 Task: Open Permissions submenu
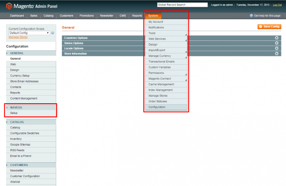click(x=166, y=73)
